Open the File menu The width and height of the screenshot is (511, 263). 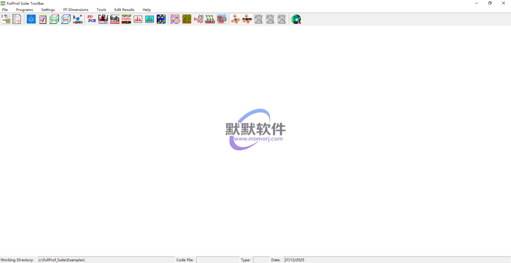[x=5, y=9]
